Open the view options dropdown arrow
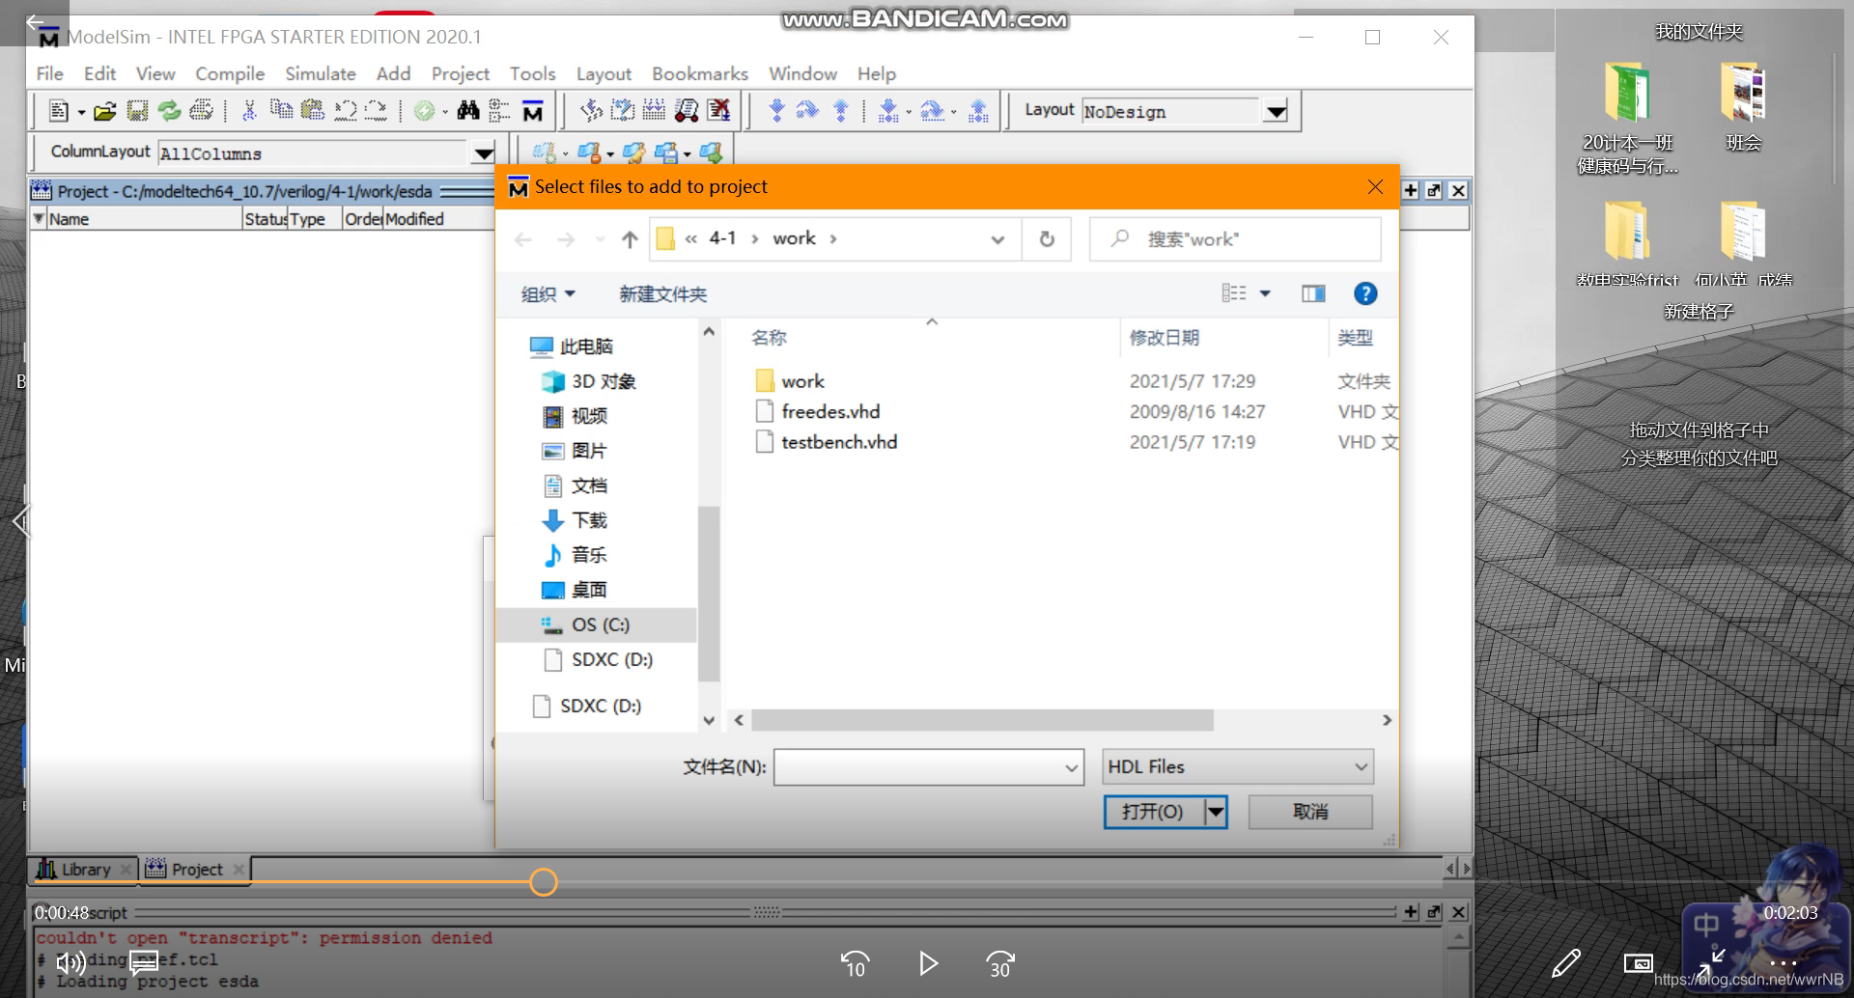Image resolution: width=1854 pixels, height=998 pixels. (x=1265, y=293)
